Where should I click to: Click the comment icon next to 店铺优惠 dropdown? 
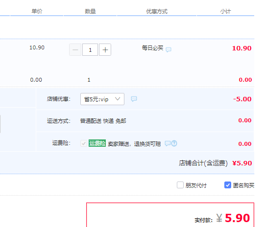tap(134, 99)
